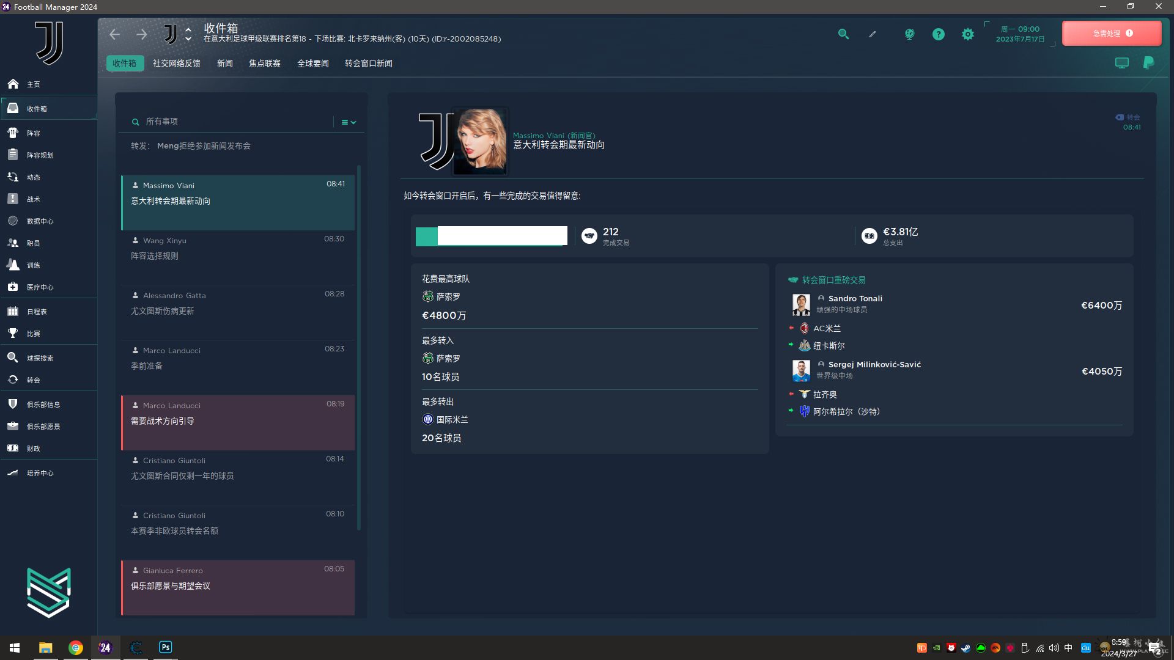Go to 动态 in the sidebar
1174x660 pixels.
33,177
